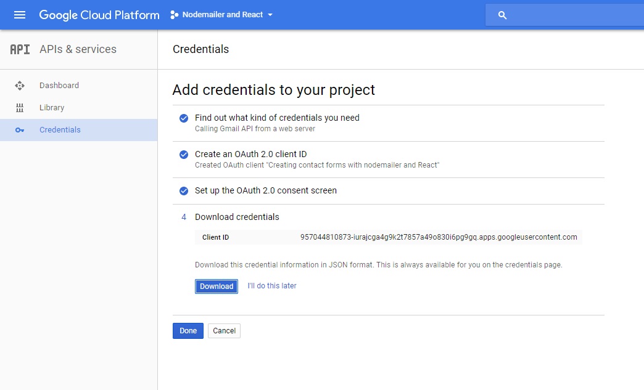Expand the 'Create an OAuth 2.0 client ID' step
The height and width of the screenshot is (390, 644).
coord(250,154)
